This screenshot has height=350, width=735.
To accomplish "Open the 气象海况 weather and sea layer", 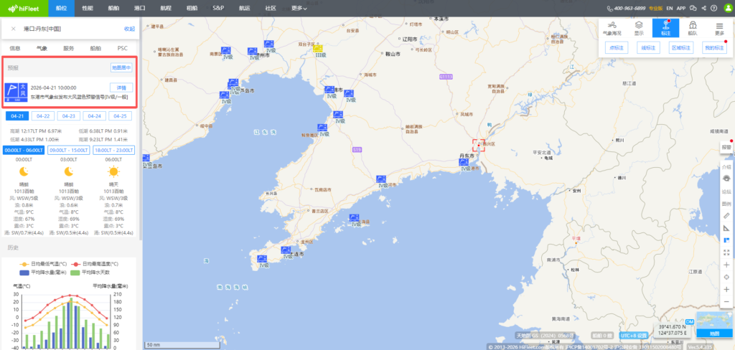I will click(612, 28).
